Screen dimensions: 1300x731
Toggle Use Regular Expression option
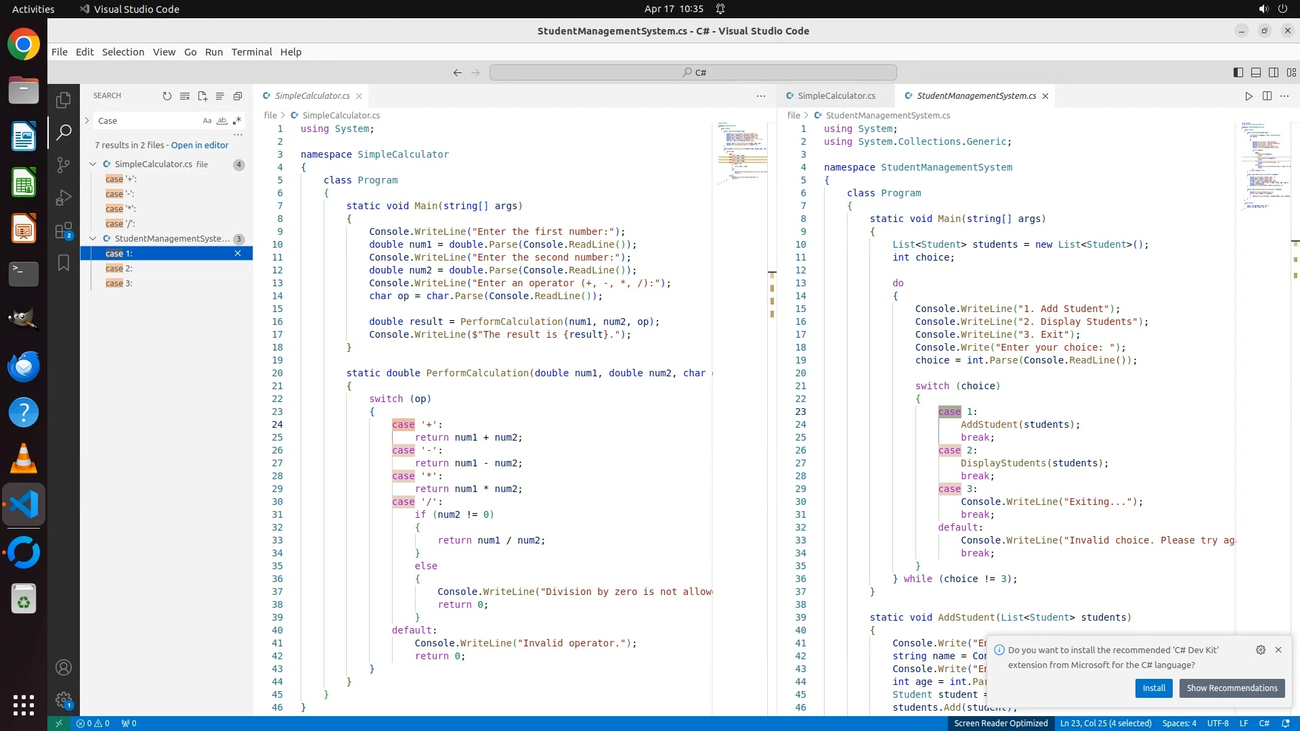pos(237,120)
